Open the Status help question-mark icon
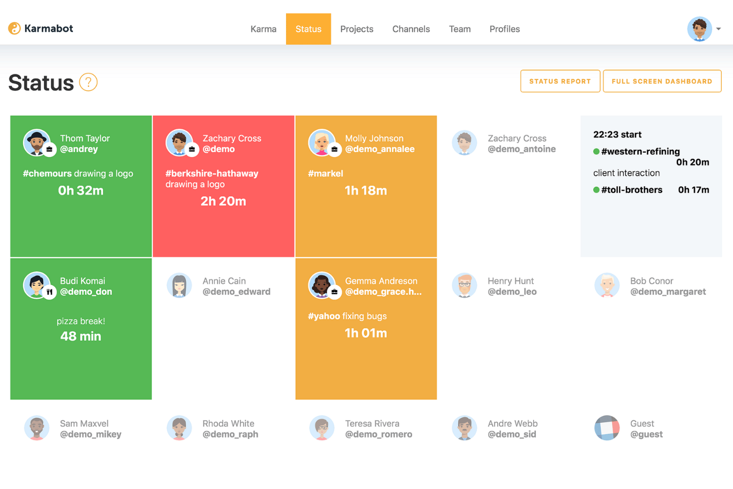This screenshot has width=733, height=489. tap(88, 82)
